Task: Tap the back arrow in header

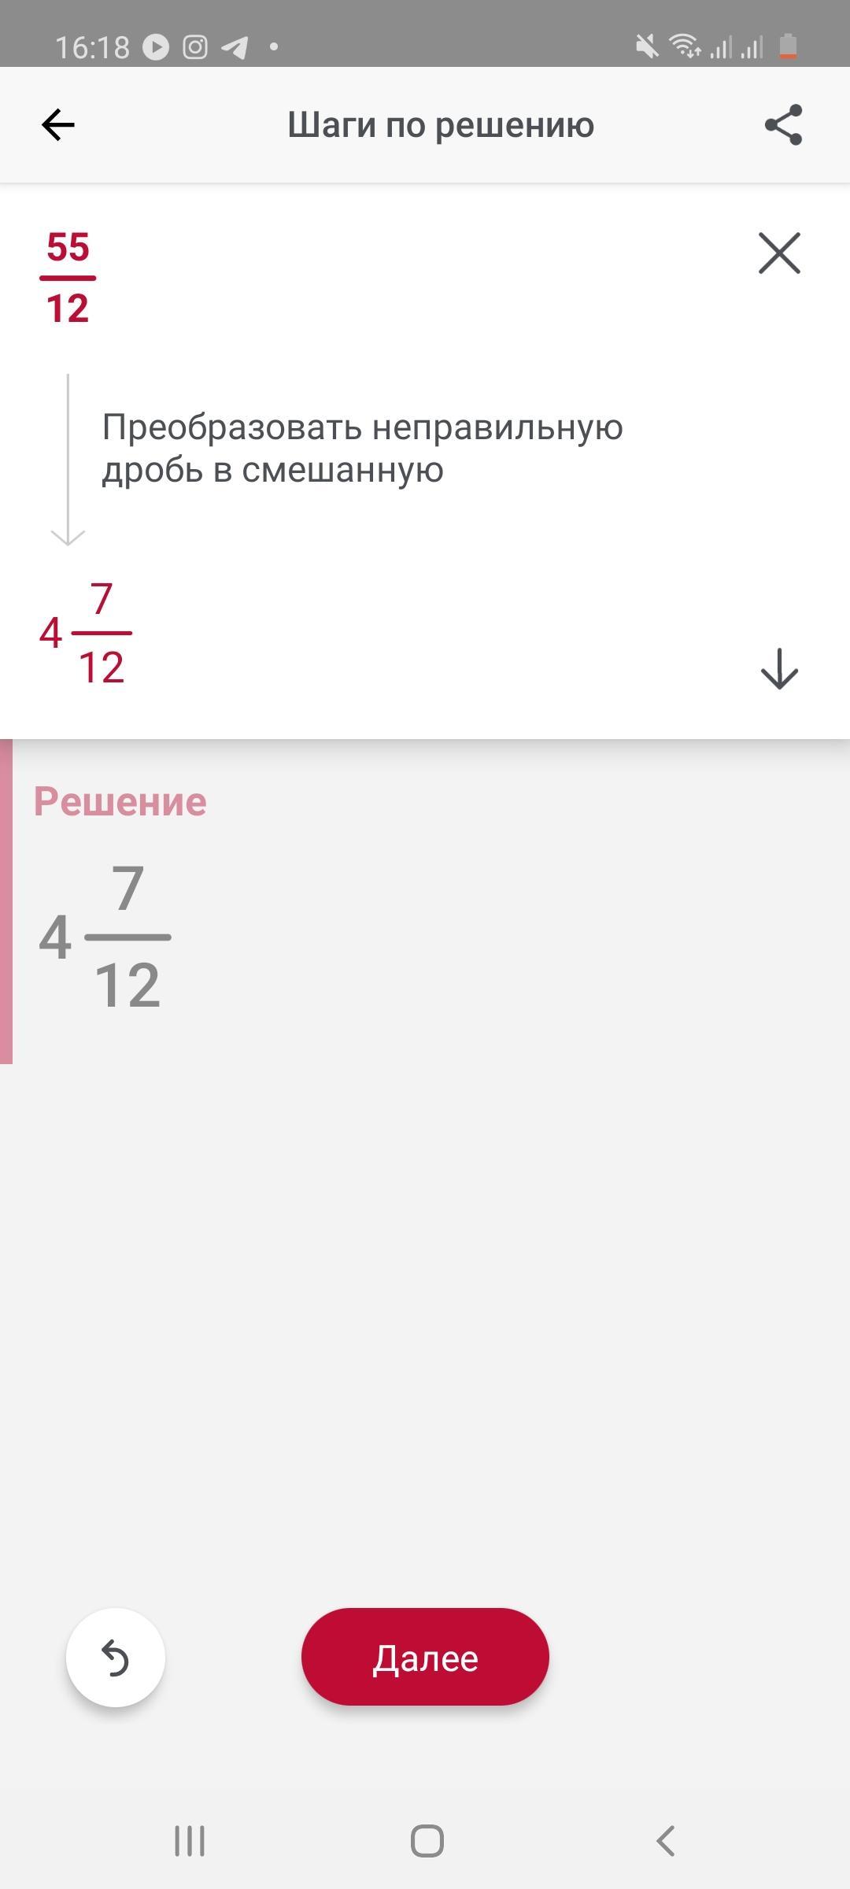Action: pos(58,125)
